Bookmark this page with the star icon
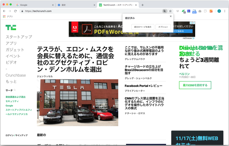 click(170, 11)
